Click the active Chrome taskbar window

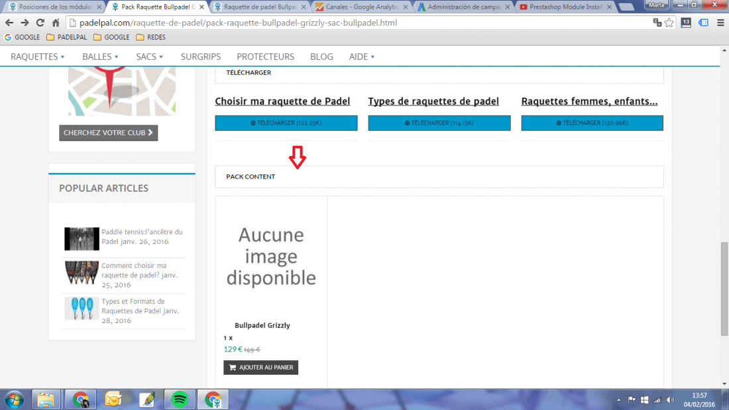tap(213, 400)
